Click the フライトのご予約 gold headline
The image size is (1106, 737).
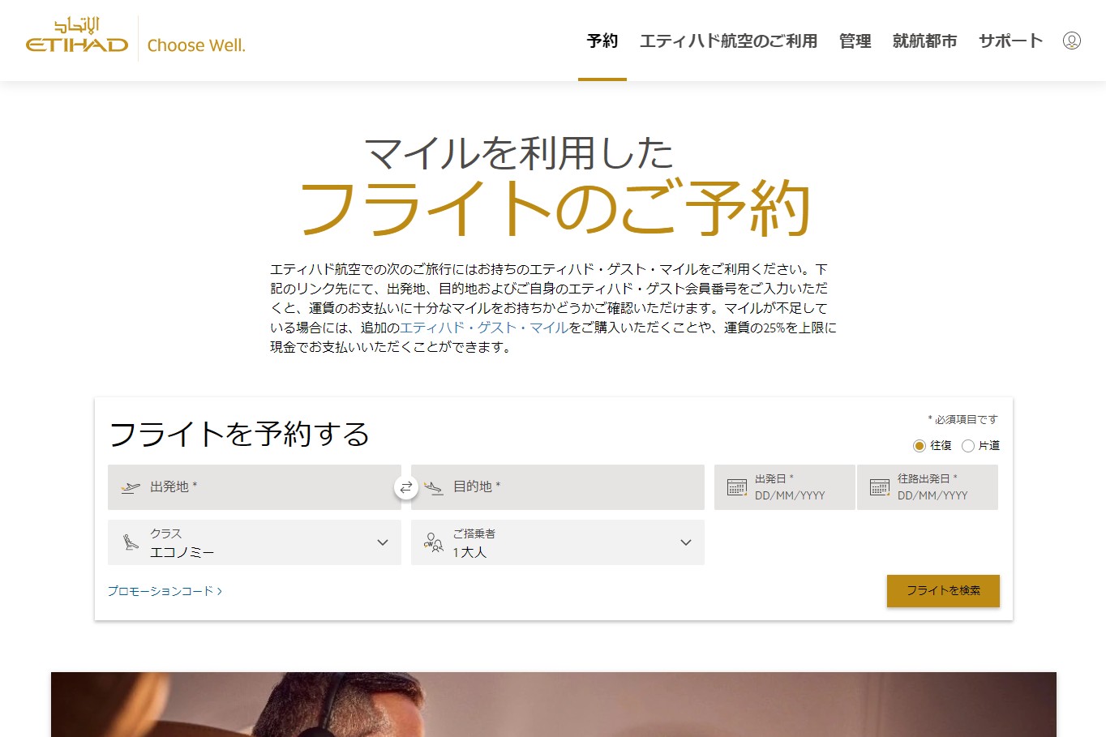pos(555,208)
